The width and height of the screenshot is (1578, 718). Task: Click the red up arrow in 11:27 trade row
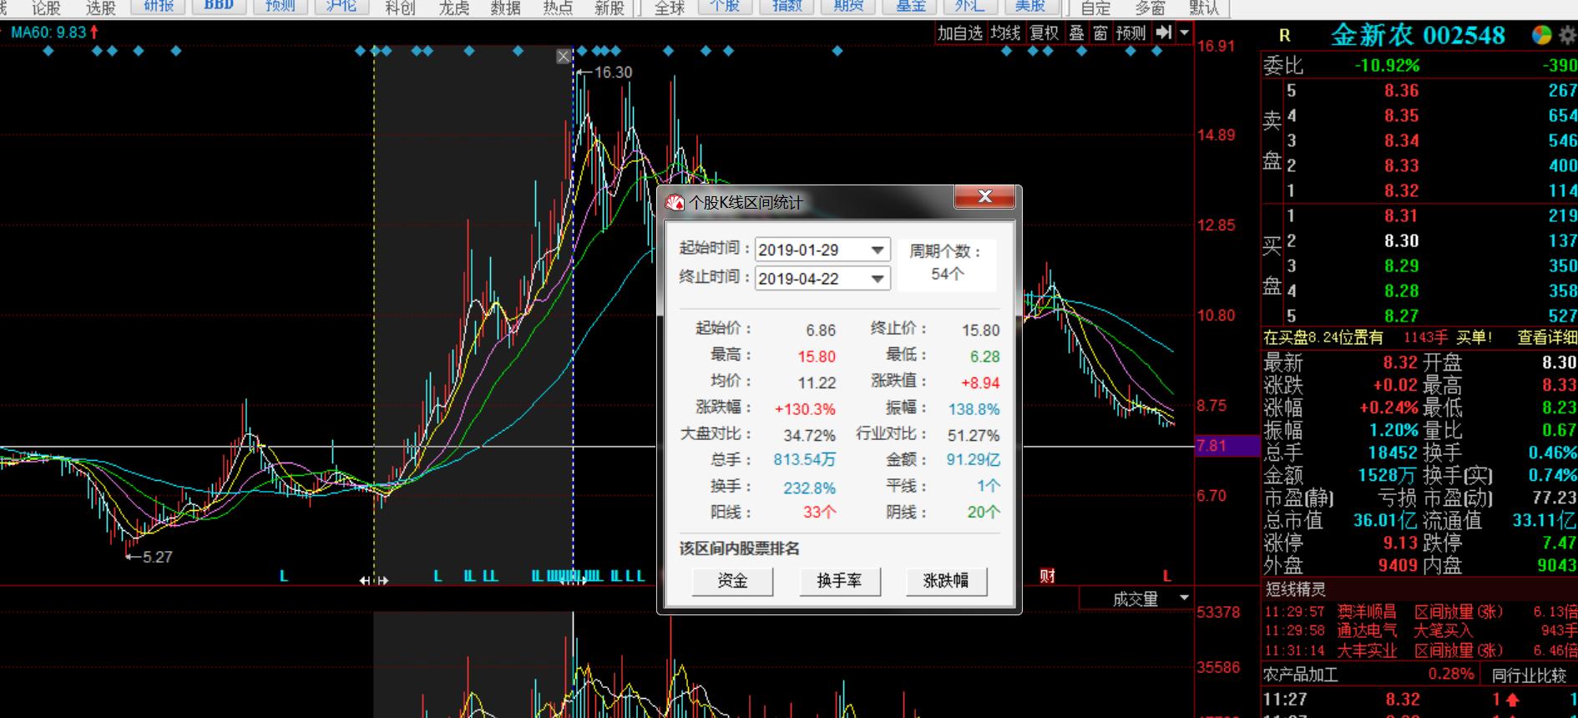1512,700
